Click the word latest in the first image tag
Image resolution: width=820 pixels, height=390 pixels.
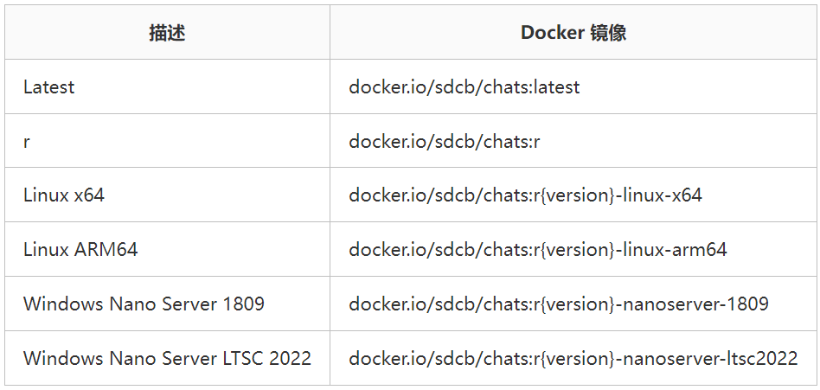pos(556,87)
